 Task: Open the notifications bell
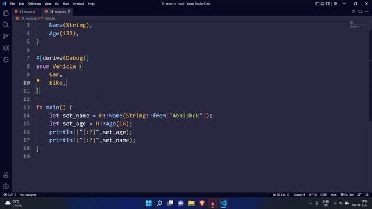[367, 195]
